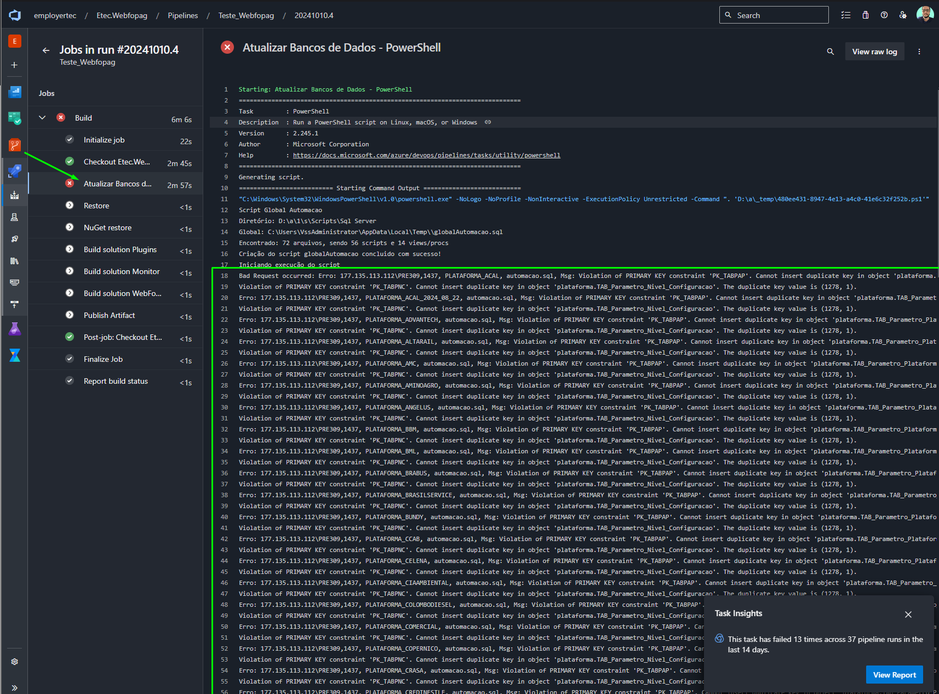Expand the sidebar with double chevron

pos(15,687)
